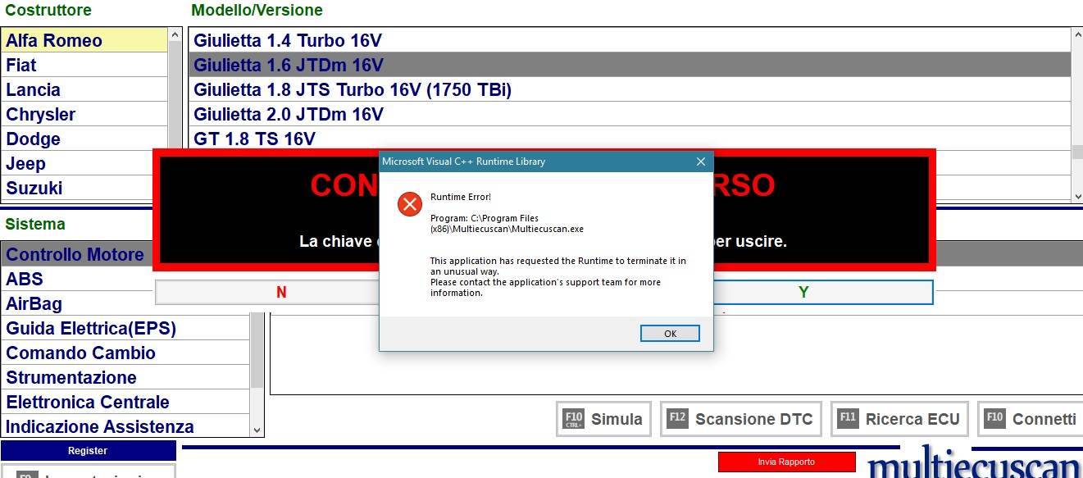Screen dimensions: 1083x478
Task: Choose Chrysler from the manufacturer list
Action: [x=84, y=114]
